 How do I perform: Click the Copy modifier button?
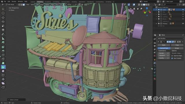click(177, 45)
